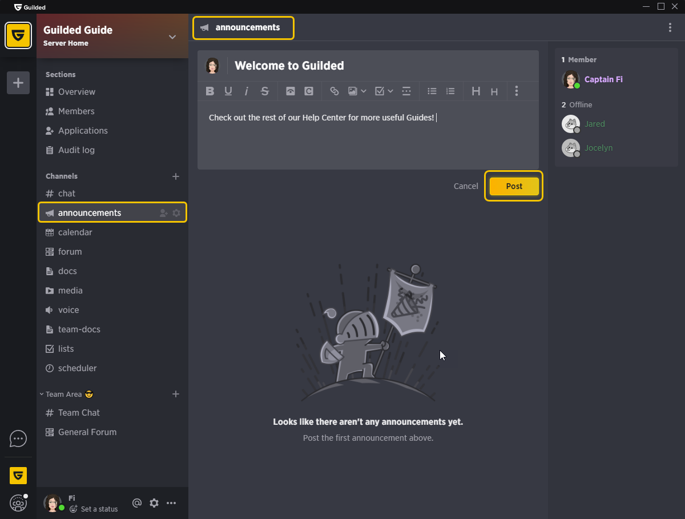Insert a hyperlink in the announcement

335,91
